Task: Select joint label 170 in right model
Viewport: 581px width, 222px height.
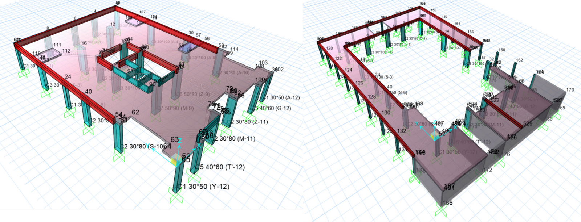Action: pos(570,90)
